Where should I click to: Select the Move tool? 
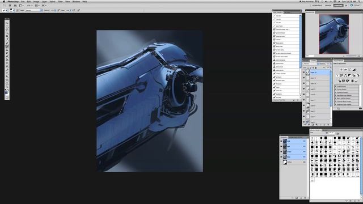[7, 23]
